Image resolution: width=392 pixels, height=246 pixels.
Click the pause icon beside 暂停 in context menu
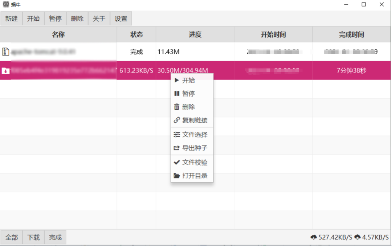click(x=177, y=94)
